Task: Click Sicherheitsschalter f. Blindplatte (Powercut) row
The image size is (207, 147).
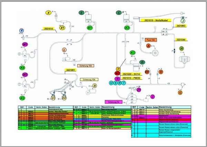Action: (161, 135)
